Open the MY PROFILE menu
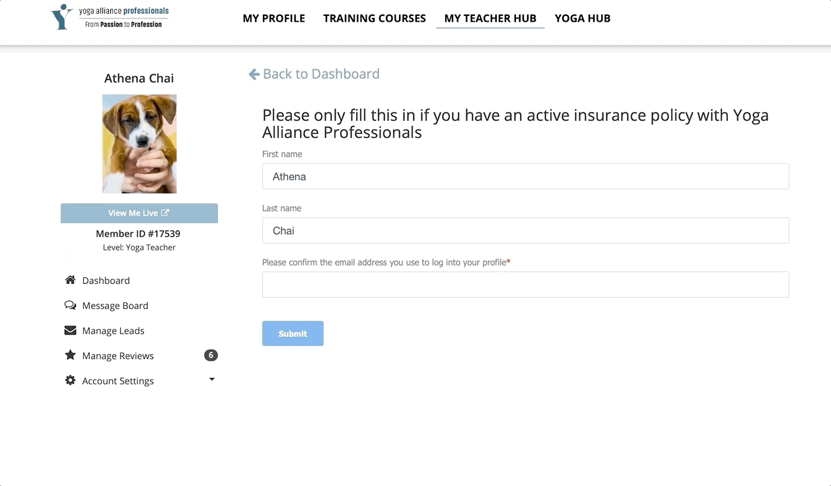Image resolution: width=831 pixels, height=486 pixels. click(x=273, y=18)
